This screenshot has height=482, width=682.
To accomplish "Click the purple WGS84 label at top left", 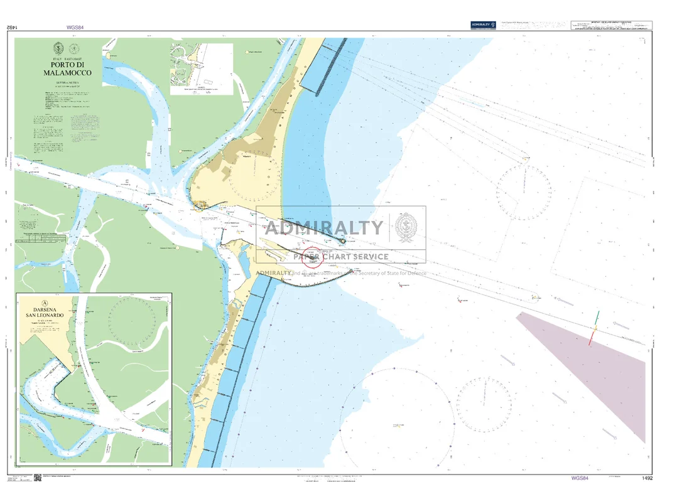I will coord(75,28).
